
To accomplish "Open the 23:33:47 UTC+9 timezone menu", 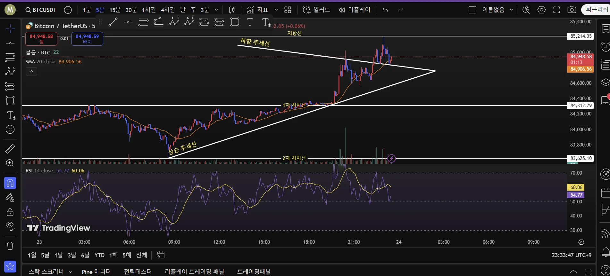I will click(x=572, y=255).
